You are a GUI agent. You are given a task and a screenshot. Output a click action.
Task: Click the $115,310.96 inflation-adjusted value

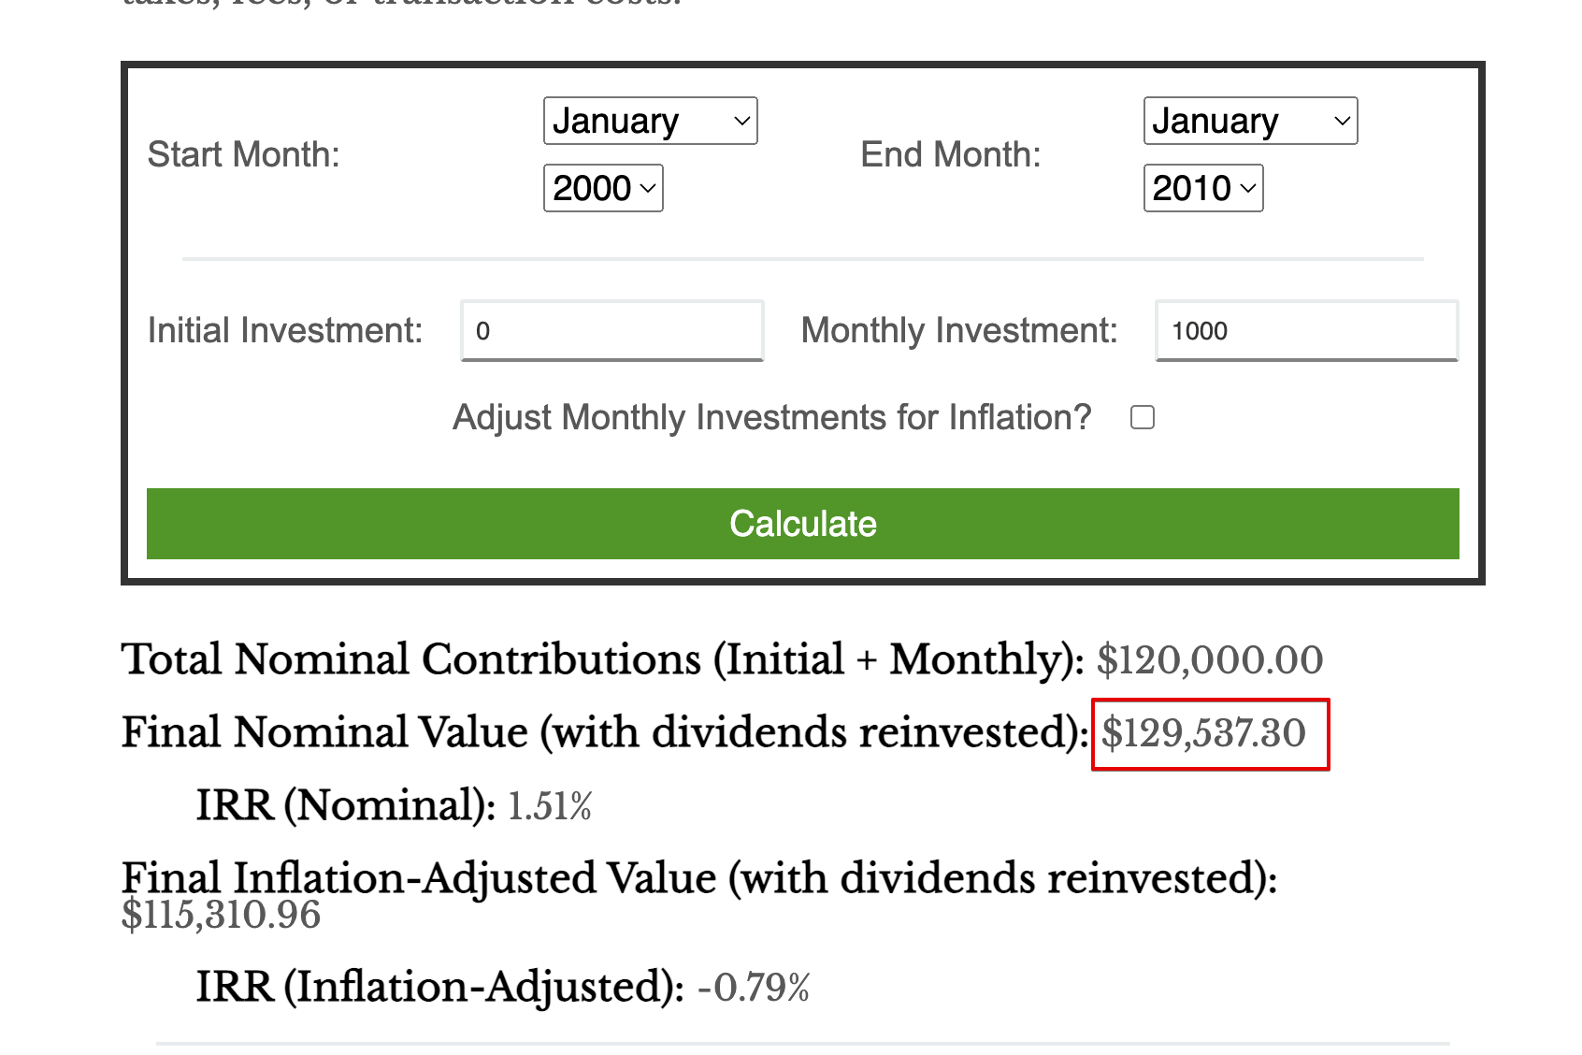coord(221,915)
